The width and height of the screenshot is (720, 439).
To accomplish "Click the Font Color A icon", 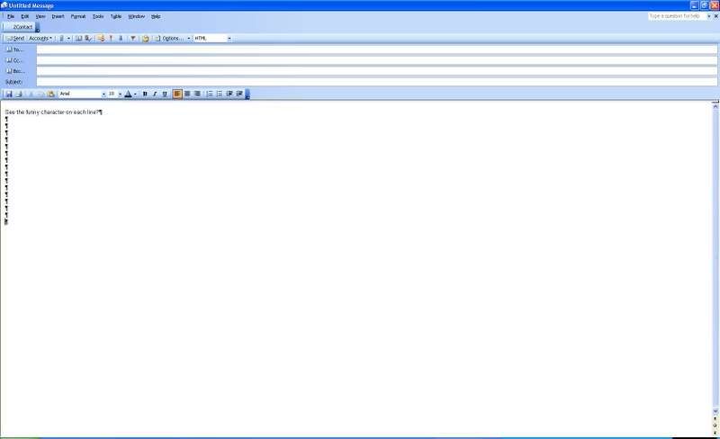I will tap(128, 94).
